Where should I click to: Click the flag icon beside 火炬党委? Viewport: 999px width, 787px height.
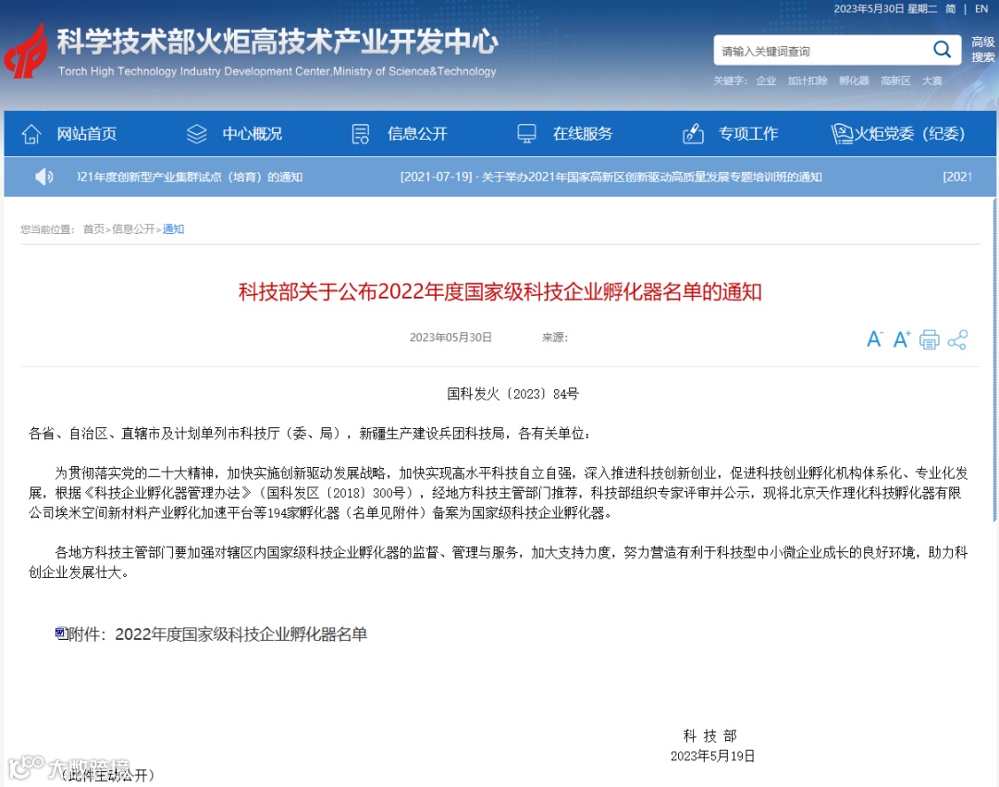coord(843,134)
